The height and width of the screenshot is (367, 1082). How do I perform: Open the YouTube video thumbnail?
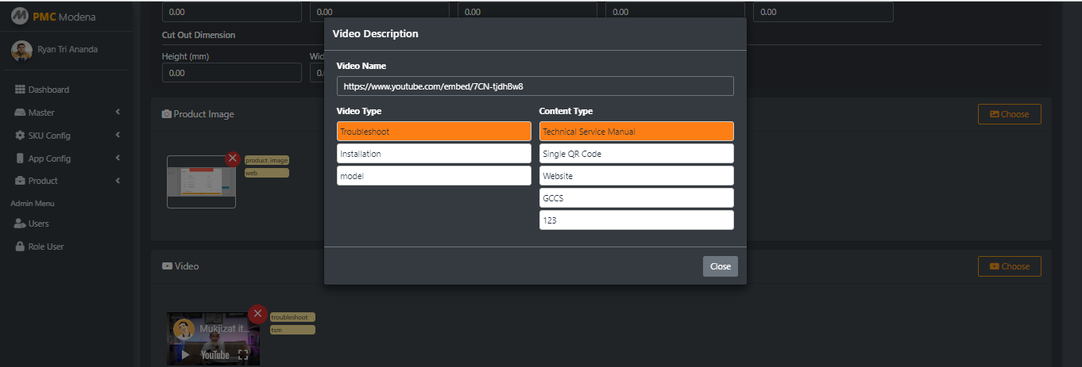pos(213,338)
